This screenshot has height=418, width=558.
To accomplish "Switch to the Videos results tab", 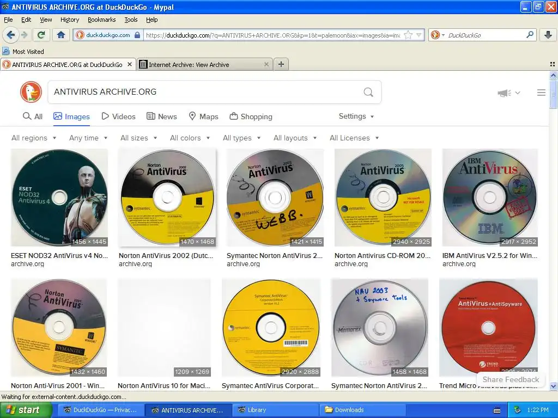I will coord(118,116).
